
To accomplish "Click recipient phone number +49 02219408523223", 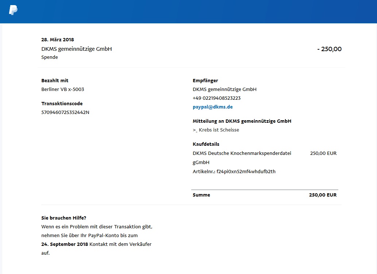I will [x=217, y=98].
